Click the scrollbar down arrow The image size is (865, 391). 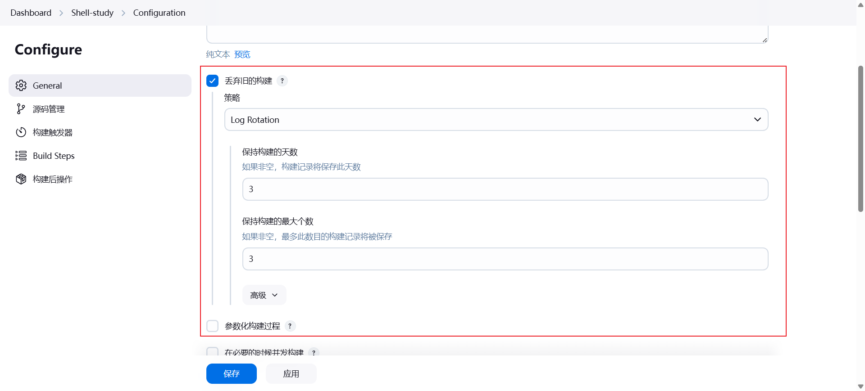pyautogui.click(x=860, y=387)
